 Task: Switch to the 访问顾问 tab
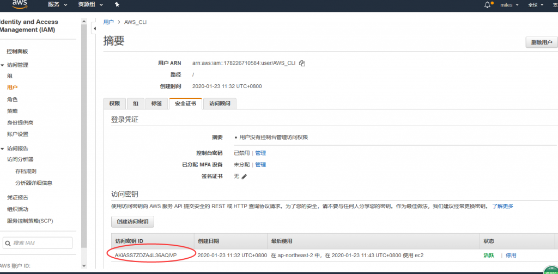click(x=220, y=104)
